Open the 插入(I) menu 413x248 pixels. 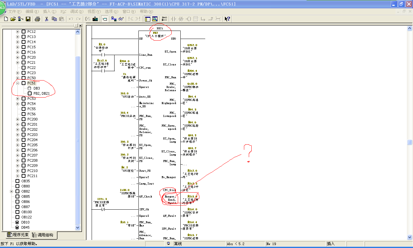[x=49, y=11]
